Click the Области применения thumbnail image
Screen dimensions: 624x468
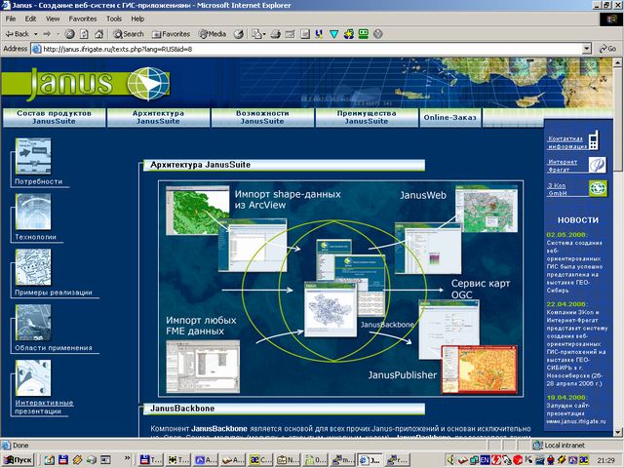[33, 323]
